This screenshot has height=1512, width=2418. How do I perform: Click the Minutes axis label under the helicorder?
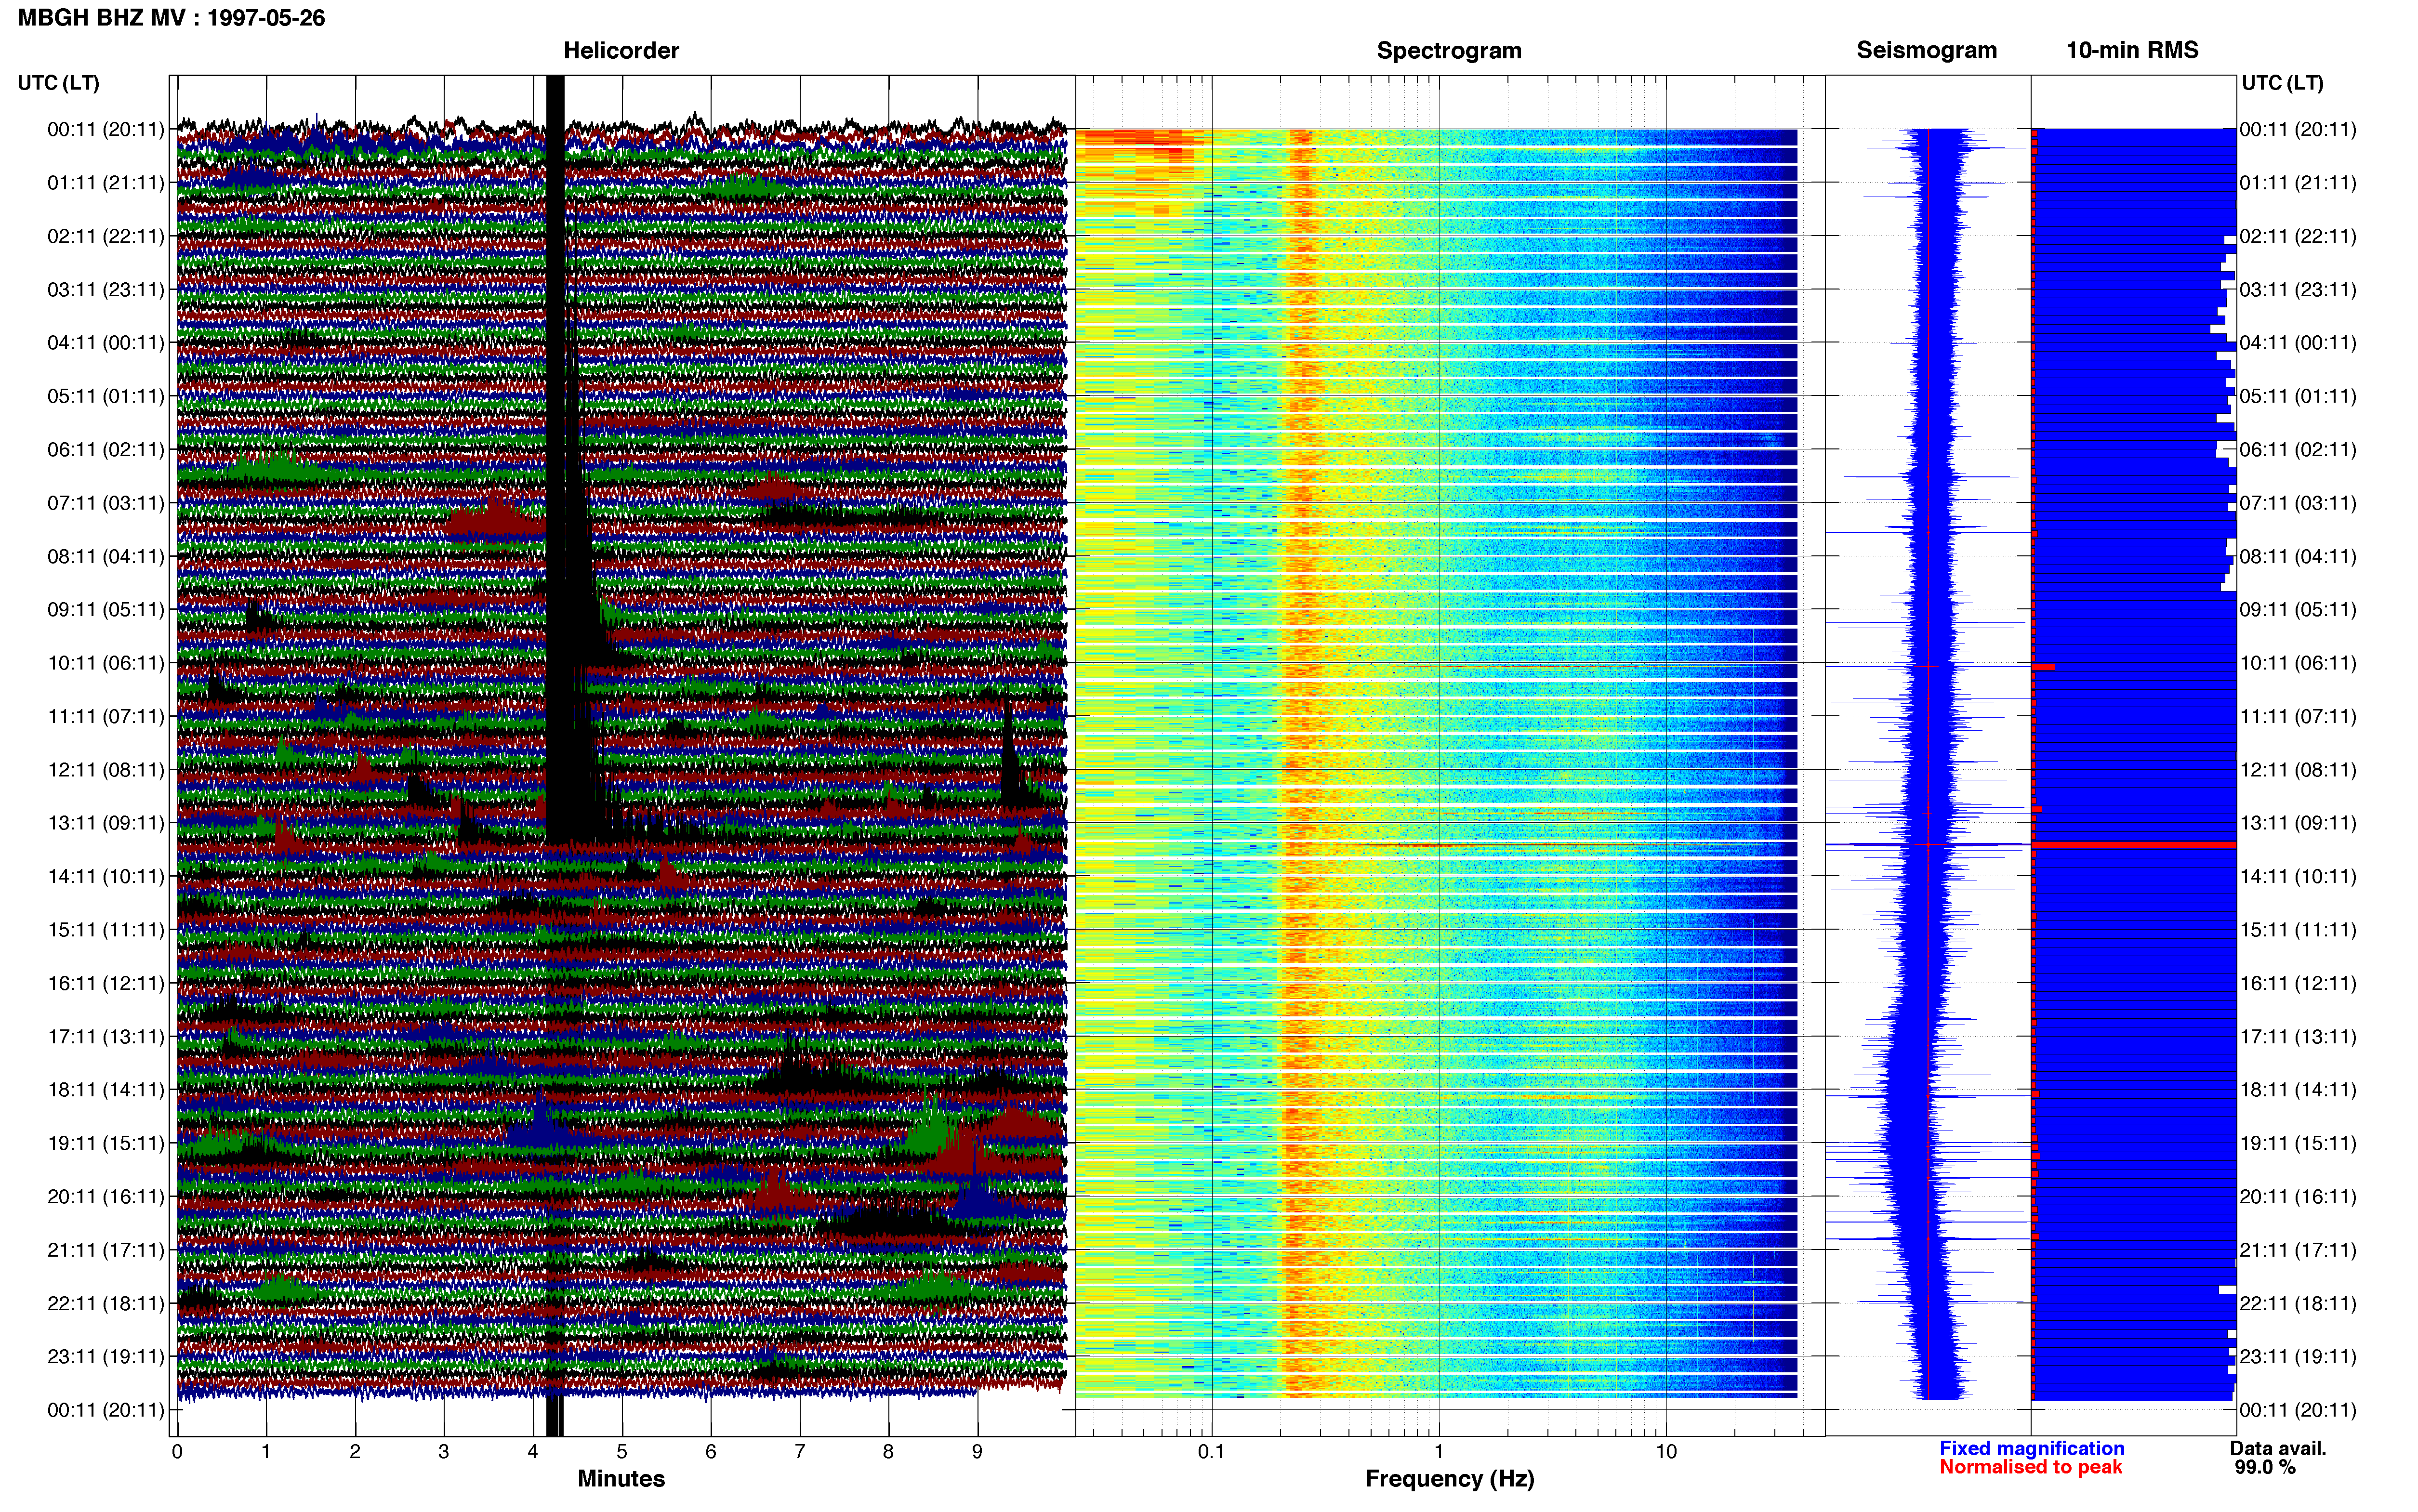[x=621, y=1479]
